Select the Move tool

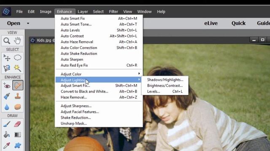click(7, 58)
